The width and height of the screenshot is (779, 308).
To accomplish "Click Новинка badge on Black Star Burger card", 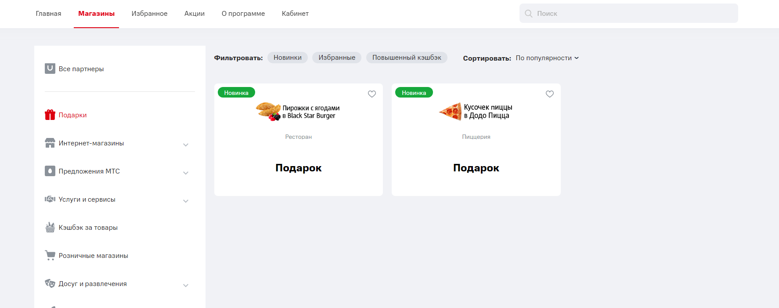I will click(x=236, y=92).
